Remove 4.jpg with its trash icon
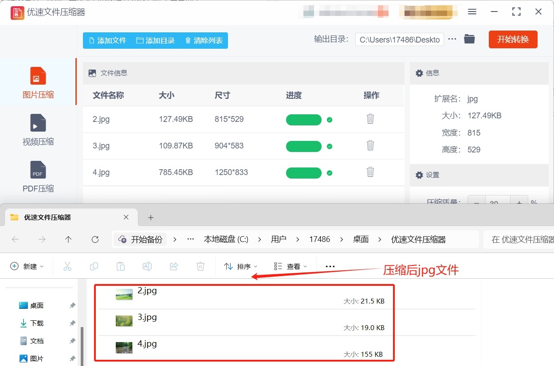The height and width of the screenshot is (366, 554). (370, 172)
